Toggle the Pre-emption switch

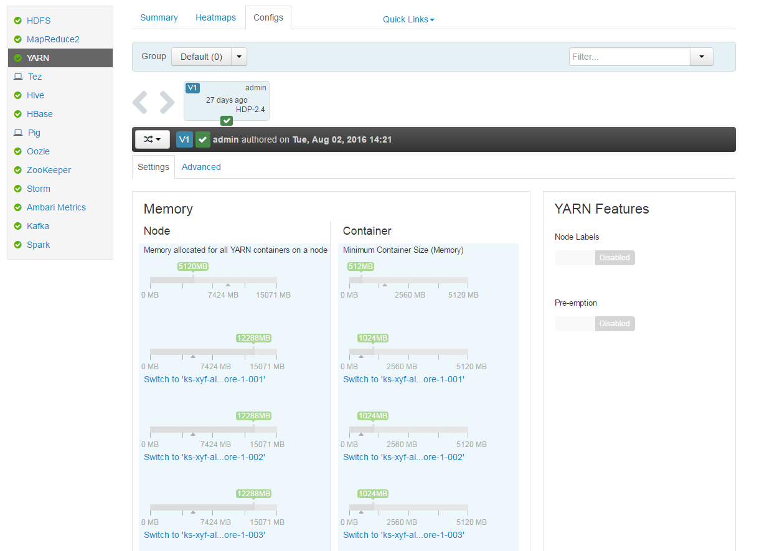click(595, 324)
